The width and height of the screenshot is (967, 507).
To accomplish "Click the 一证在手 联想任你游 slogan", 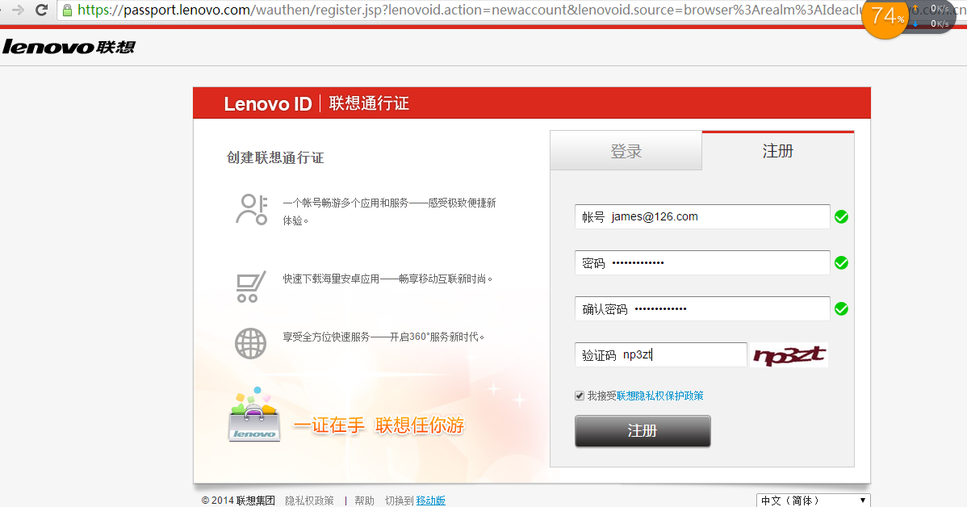I will (x=379, y=425).
